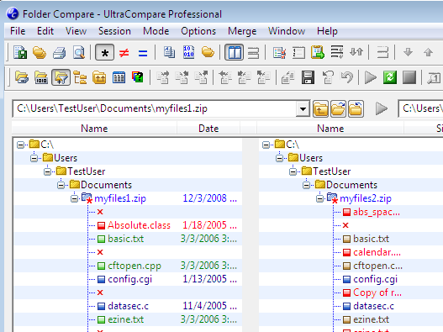
Task: Select text compare mode icon
Action: pyautogui.click(x=169, y=53)
